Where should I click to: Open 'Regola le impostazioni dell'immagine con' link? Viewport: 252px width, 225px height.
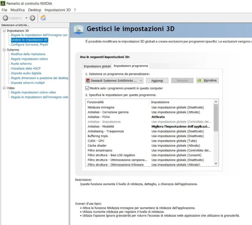coord(39,35)
